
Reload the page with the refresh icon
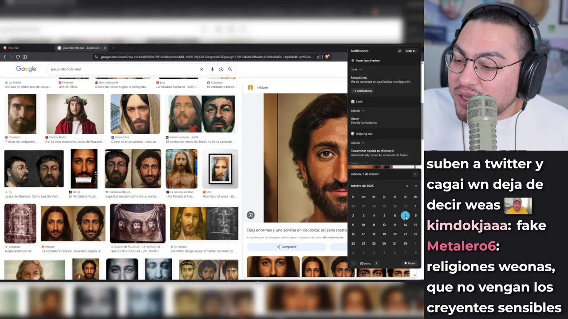[x=18, y=57]
